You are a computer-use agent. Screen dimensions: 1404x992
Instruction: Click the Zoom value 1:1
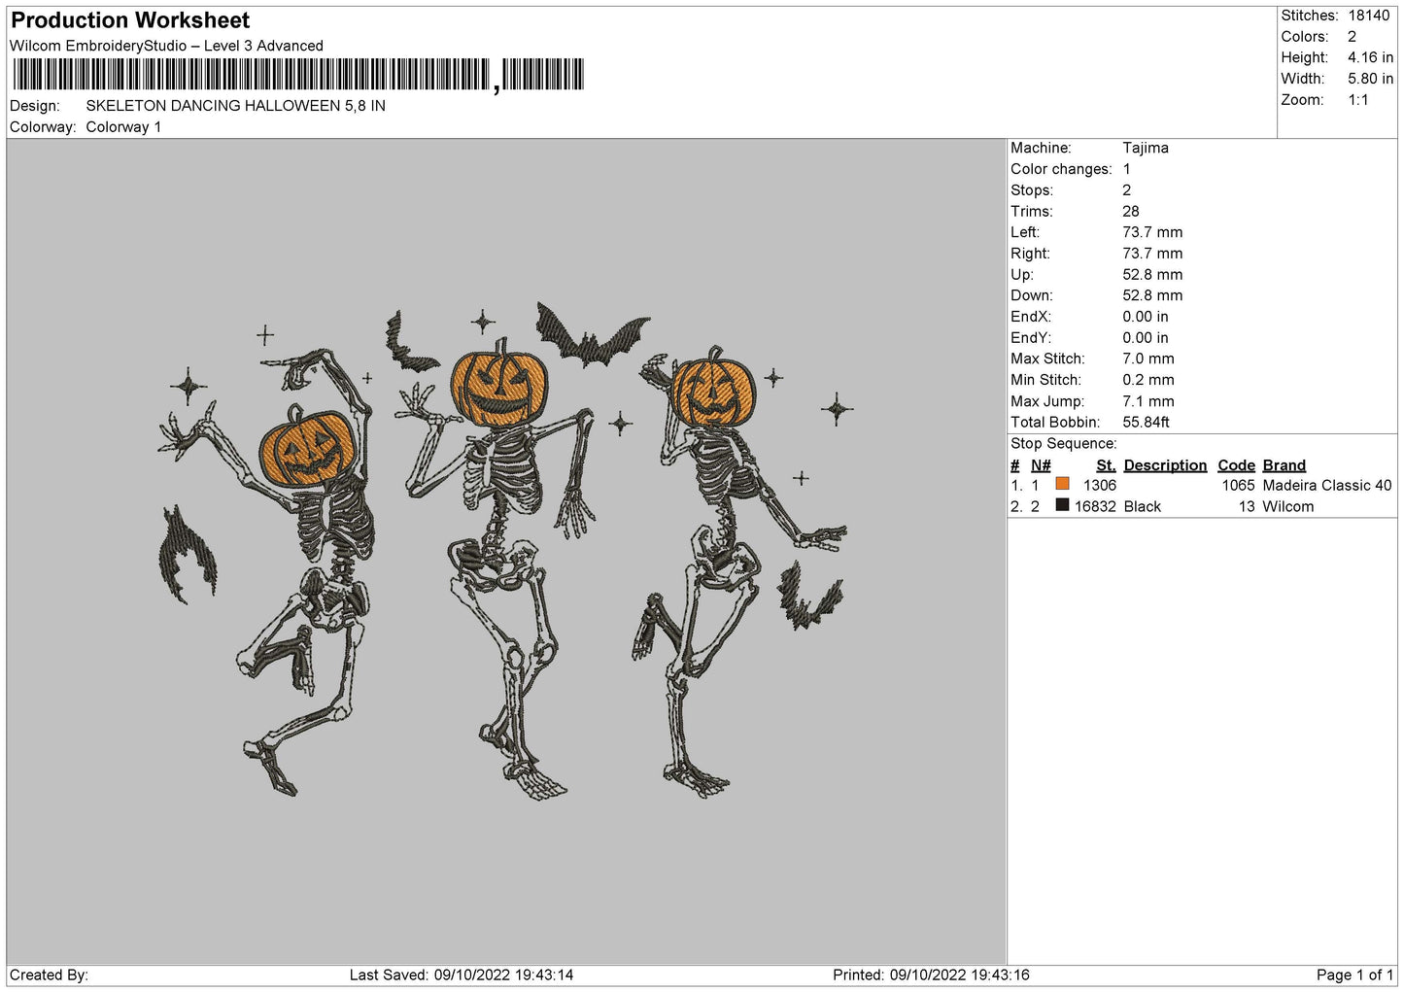click(x=1357, y=100)
